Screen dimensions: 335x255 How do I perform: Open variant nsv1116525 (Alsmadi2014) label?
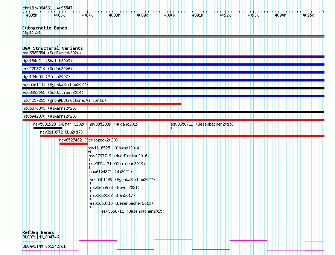coord(114,148)
